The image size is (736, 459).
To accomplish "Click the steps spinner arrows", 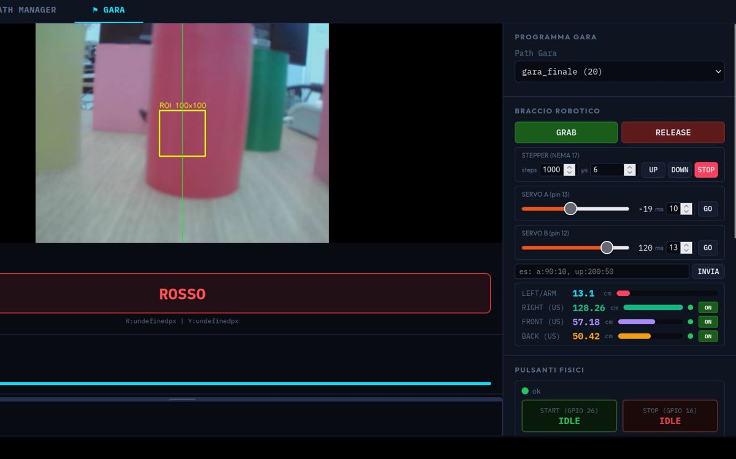I will point(569,170).
